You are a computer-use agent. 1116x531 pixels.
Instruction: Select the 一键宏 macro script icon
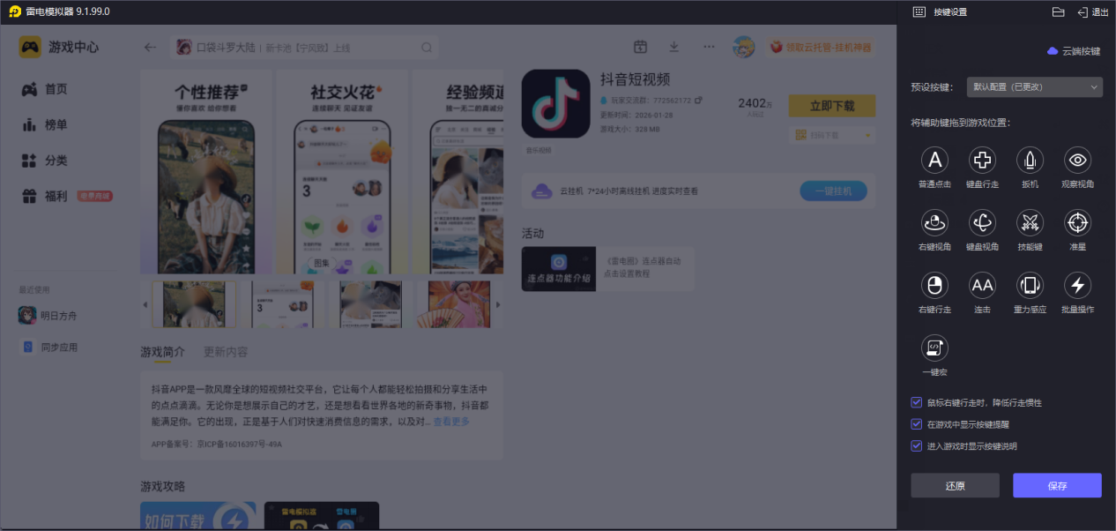click(934, 348)
